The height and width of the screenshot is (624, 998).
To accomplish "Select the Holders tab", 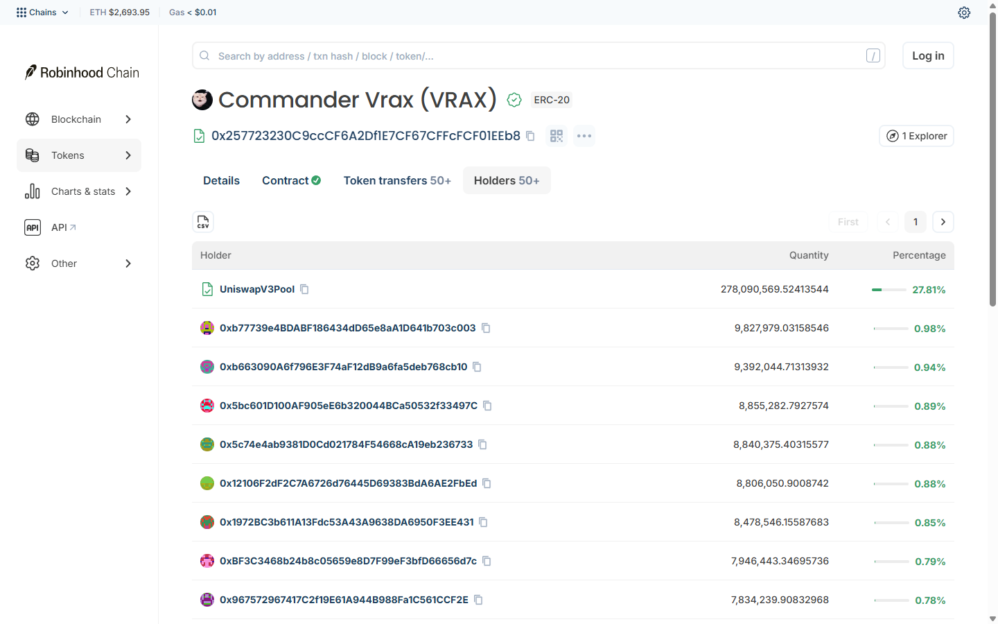I will [x=507, y=180].
